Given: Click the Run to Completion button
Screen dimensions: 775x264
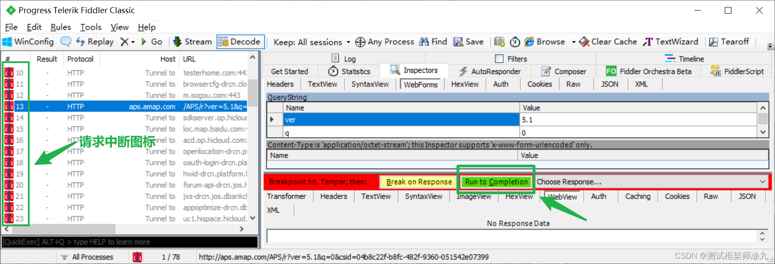Looking at the screenshot, I should (x=497, y=182).
